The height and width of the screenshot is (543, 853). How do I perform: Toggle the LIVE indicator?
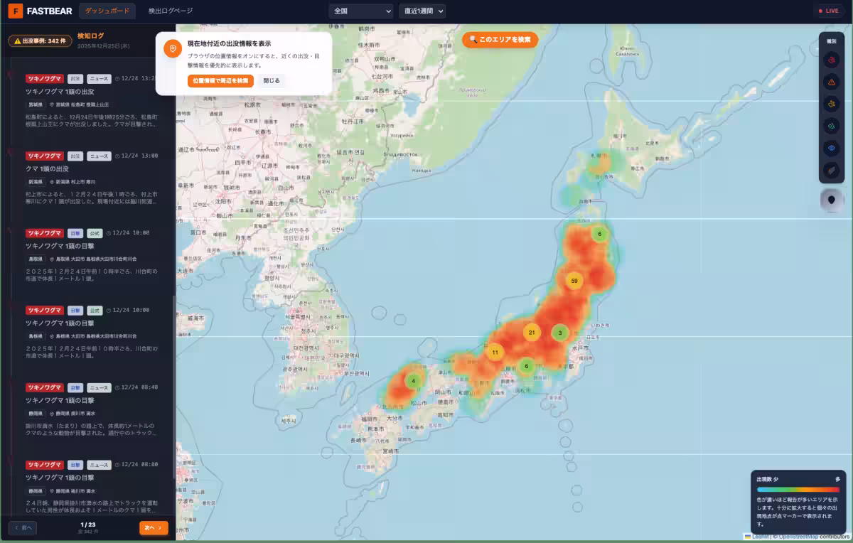tap(829, 11)
